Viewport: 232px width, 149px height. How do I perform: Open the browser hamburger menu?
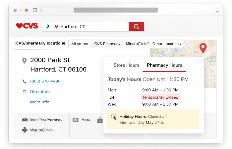coord(217,10)
